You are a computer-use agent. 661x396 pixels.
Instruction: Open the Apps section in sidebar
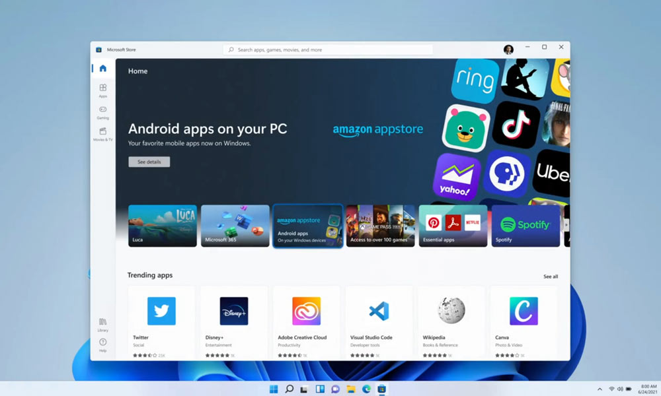(x=103, y=90)
